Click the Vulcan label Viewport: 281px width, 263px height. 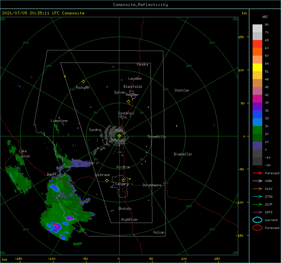point(159,232)
